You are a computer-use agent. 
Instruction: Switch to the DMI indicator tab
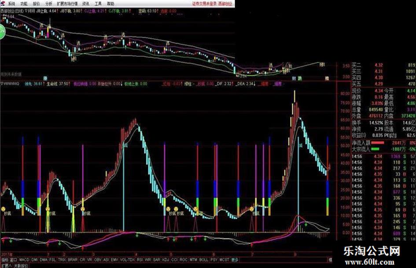34,260
